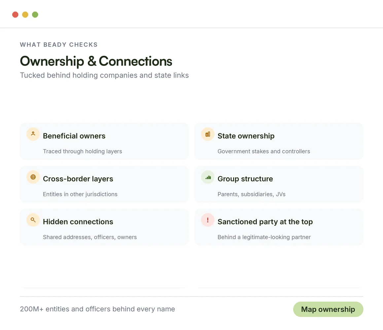Click the globe icon beside Cross-border layers
Image resolution: width=383 pixels, height=330 pixels.
[x=33, y=177]
